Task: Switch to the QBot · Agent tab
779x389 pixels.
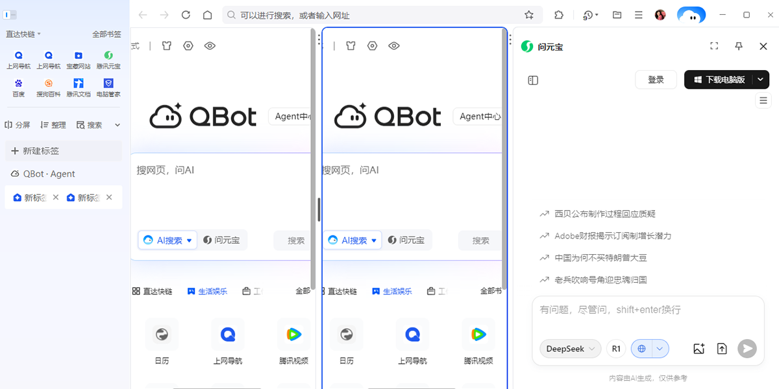Action: pos(64,174)
